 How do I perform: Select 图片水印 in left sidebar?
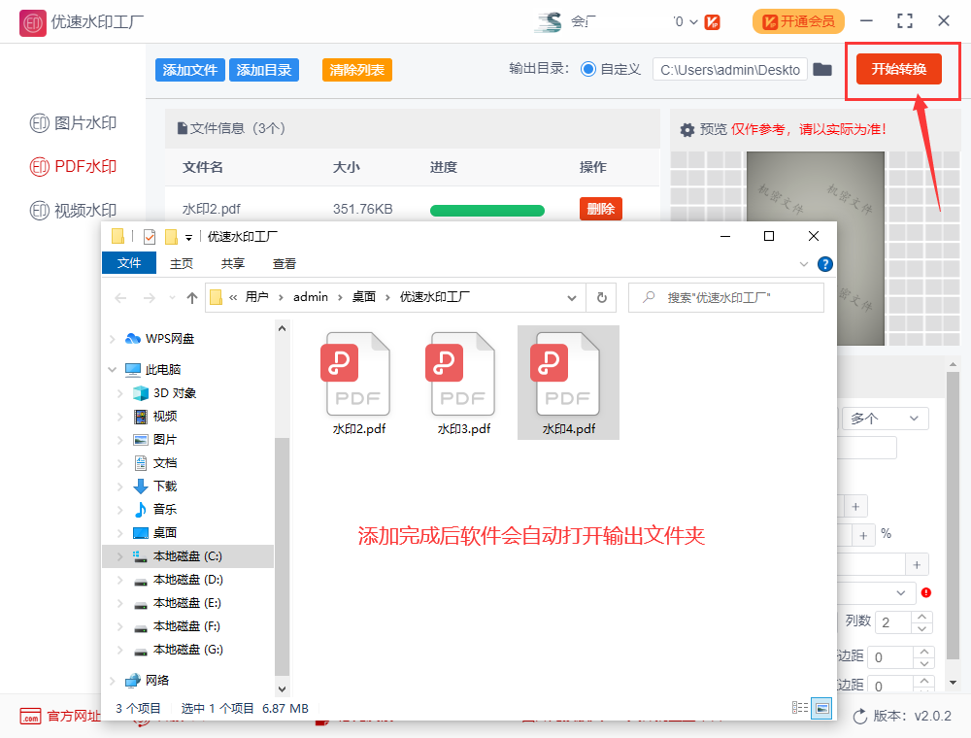tap(73, 123)
